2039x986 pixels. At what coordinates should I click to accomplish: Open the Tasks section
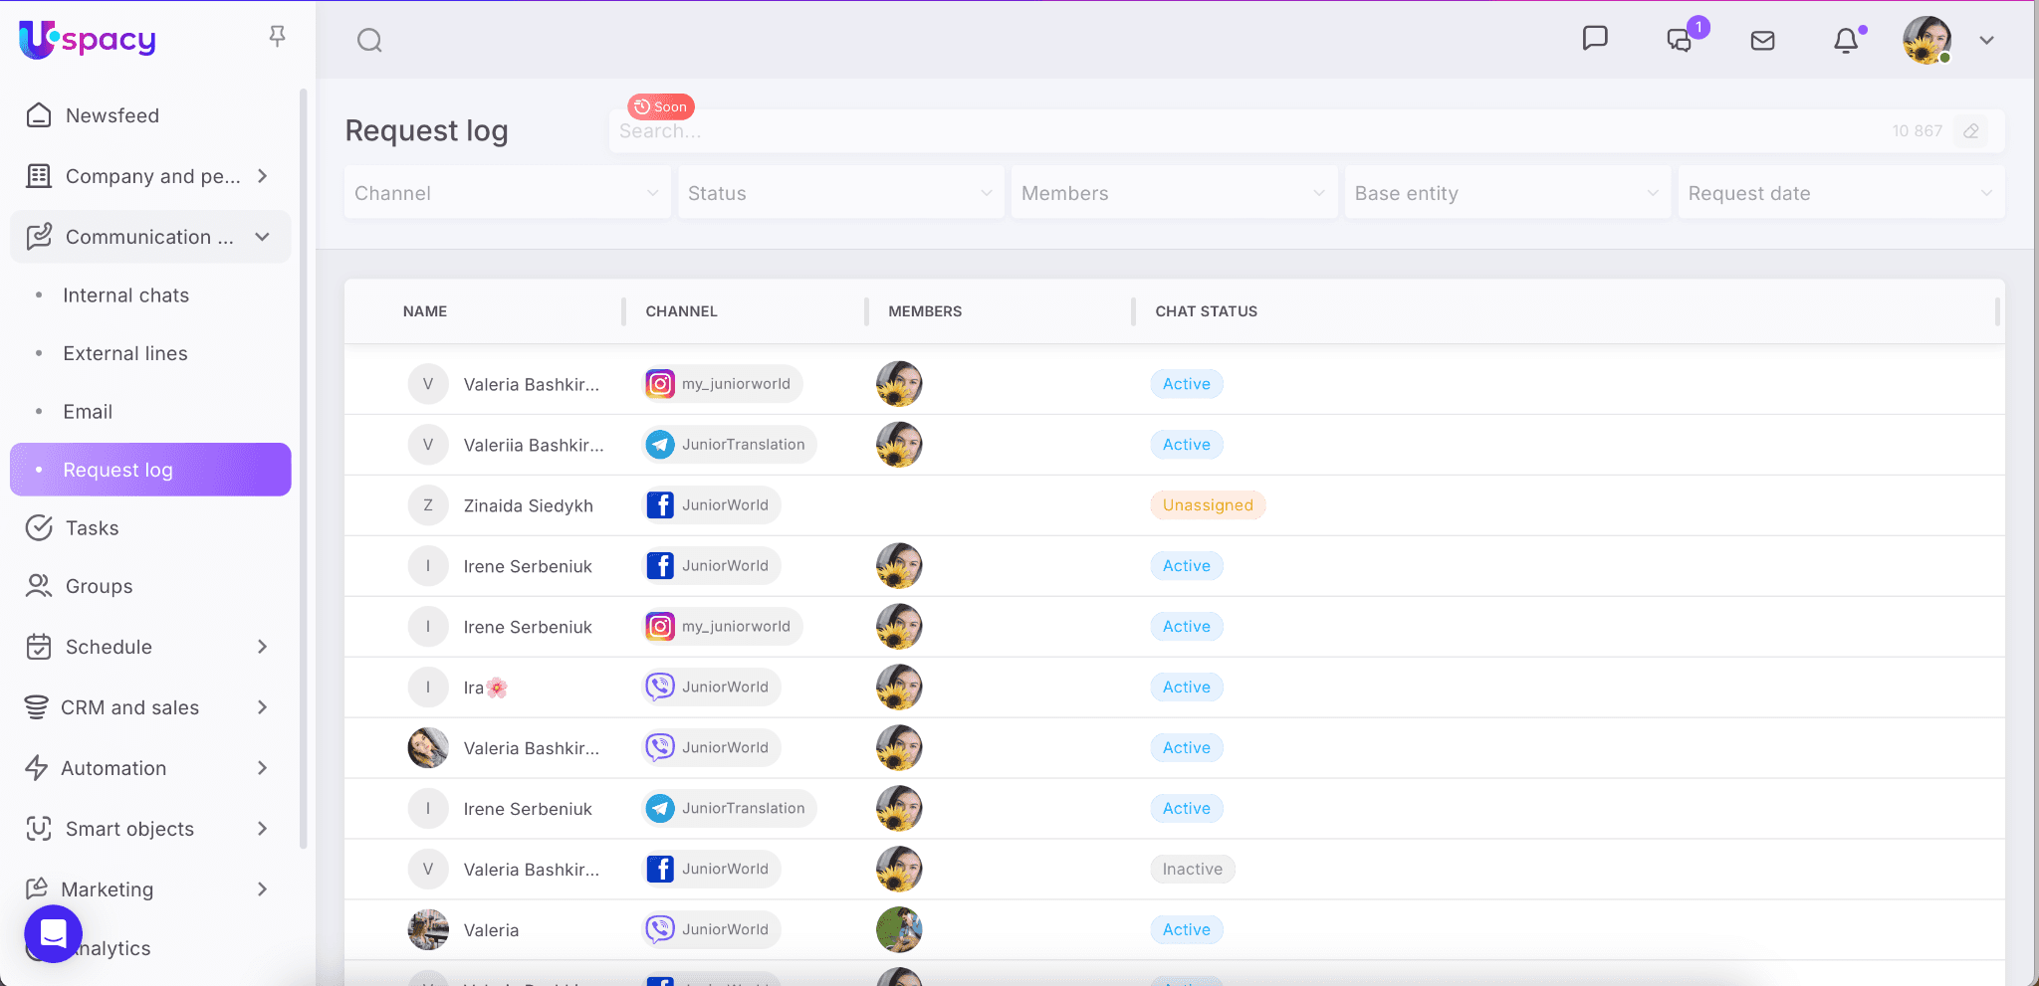pyautogui.click(x=92, y=528)
